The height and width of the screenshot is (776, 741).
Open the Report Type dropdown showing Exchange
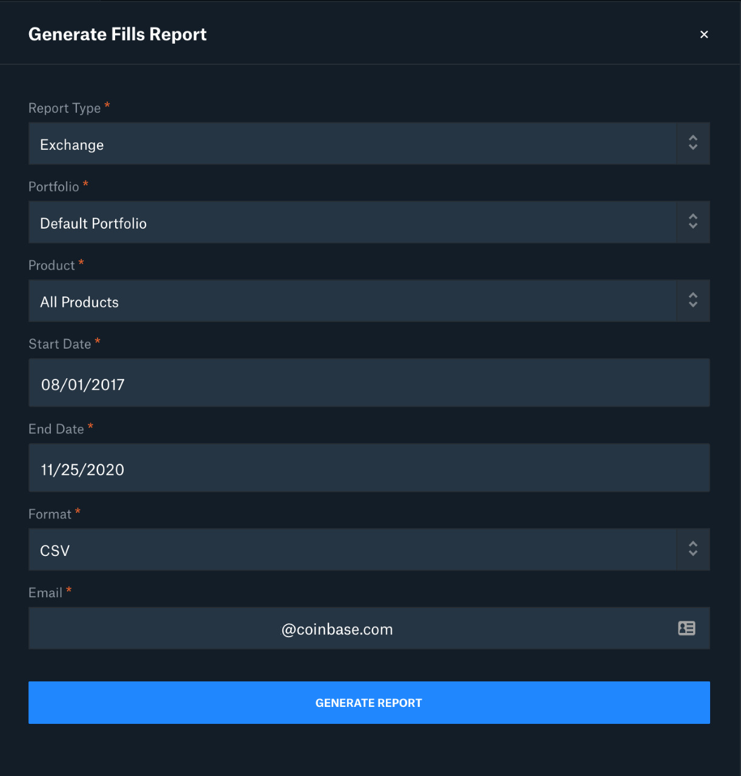coord(369,144)
